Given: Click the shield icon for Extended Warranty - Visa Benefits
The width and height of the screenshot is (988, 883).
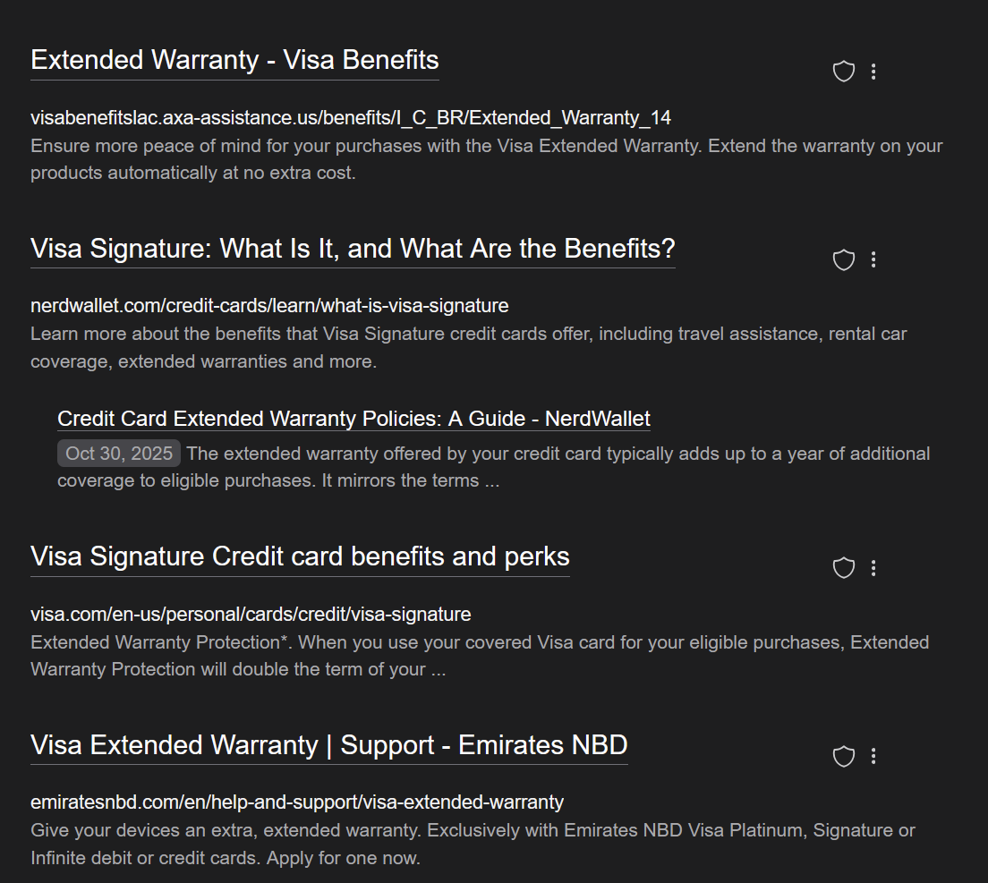Looking at the screenshot, I should [844, 72].
